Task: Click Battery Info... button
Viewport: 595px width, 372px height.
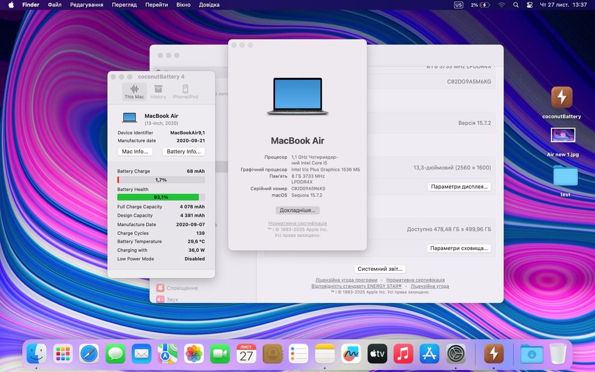Action: [x=184, y=151]
